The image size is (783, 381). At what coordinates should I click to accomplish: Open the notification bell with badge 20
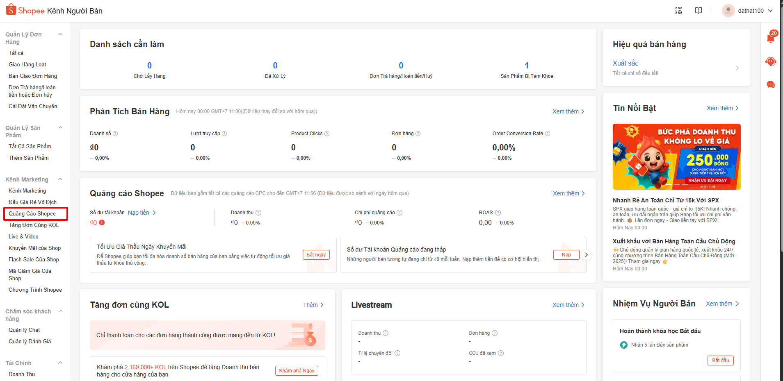click(771, 38)
